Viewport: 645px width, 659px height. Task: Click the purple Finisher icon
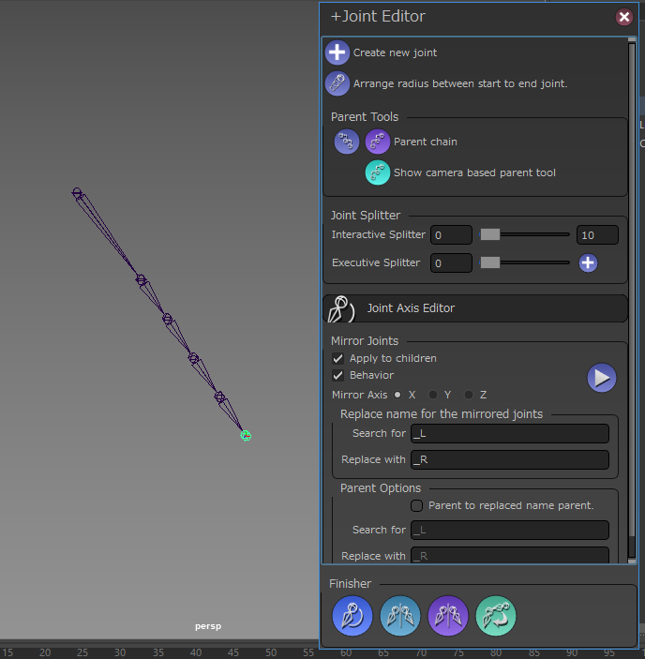coord(448,616)
